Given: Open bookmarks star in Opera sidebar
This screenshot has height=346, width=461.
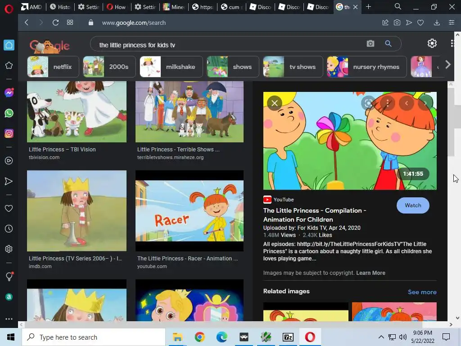Looking at the screenshot, I should point(9,65).
